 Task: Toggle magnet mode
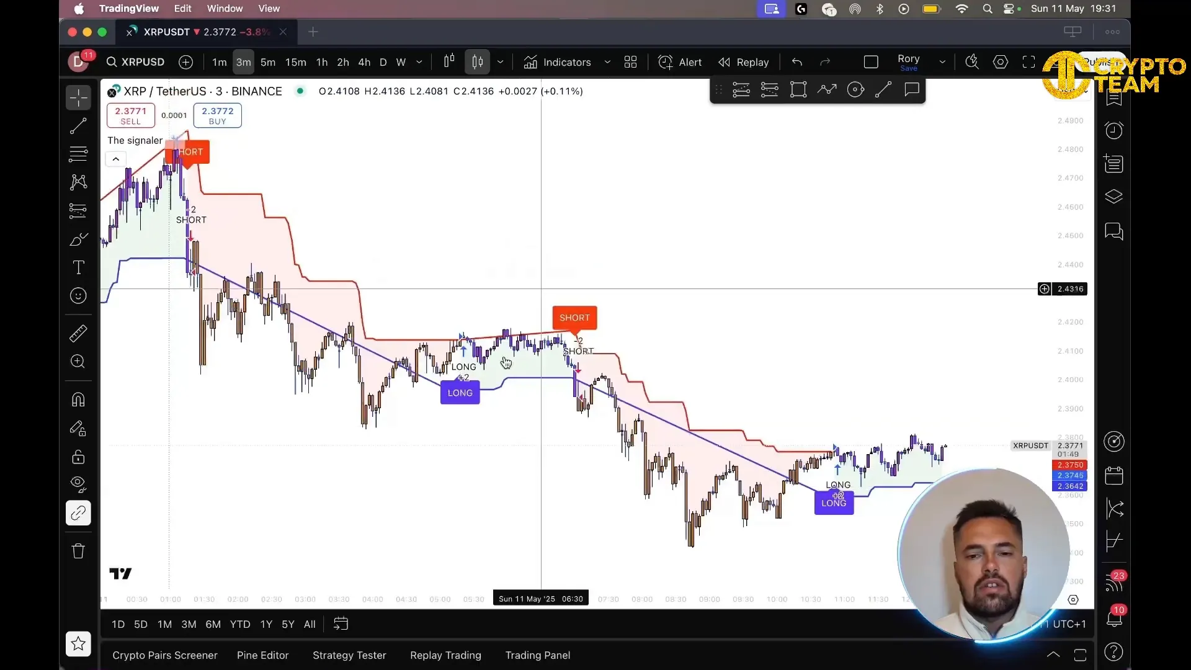coord(78,400)
